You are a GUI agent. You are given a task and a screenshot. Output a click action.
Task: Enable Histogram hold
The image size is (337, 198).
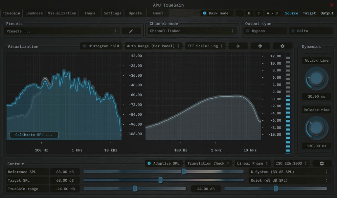(x=101, y=46)
